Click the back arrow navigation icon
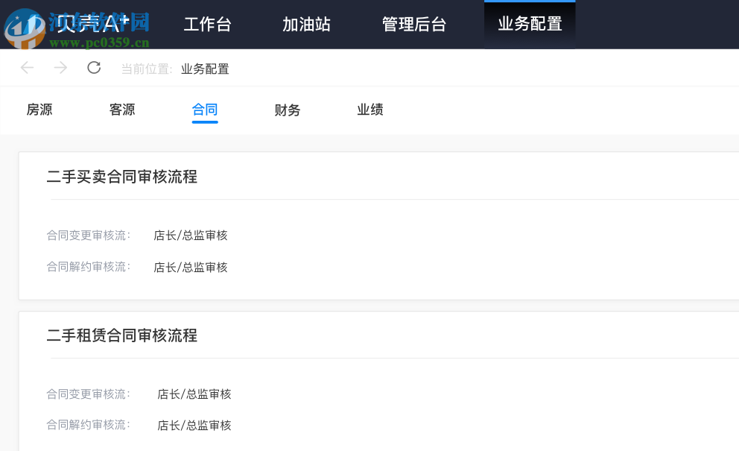This screenshot has width=739, height=451. click(x=28, y=68)
